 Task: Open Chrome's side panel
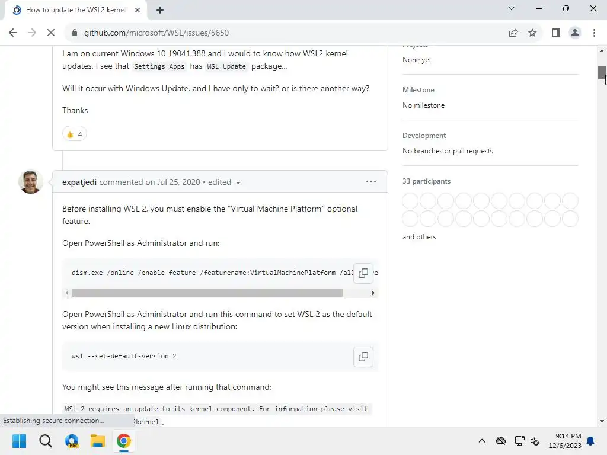point(556,33)
